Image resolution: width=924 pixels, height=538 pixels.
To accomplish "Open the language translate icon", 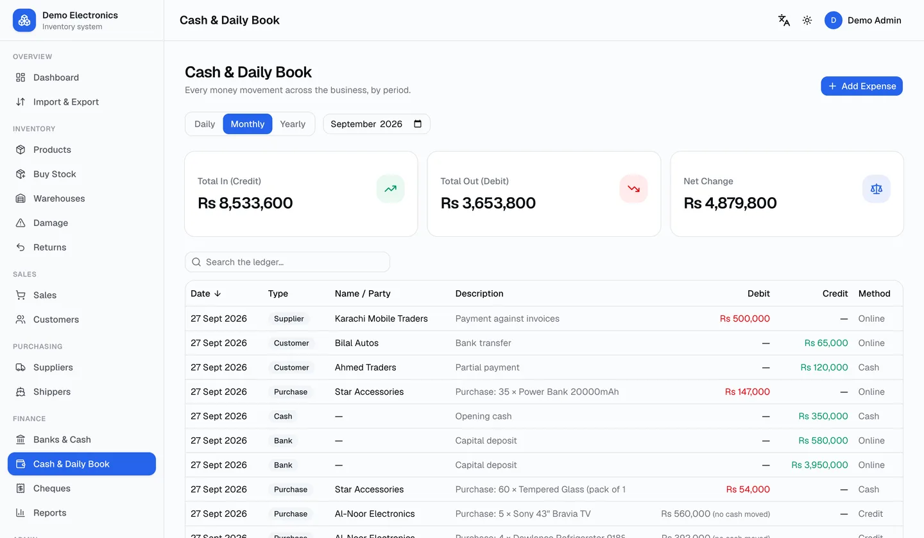I will click(783, 21).
